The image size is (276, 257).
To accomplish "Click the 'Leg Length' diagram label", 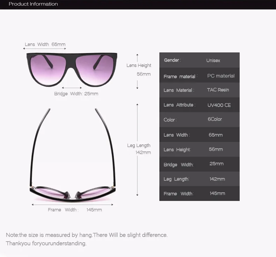I will (139, 145).
